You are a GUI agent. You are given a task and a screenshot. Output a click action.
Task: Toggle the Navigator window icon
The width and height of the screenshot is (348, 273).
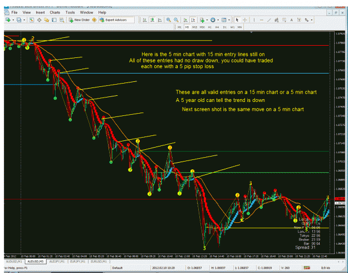pos(47,20)
